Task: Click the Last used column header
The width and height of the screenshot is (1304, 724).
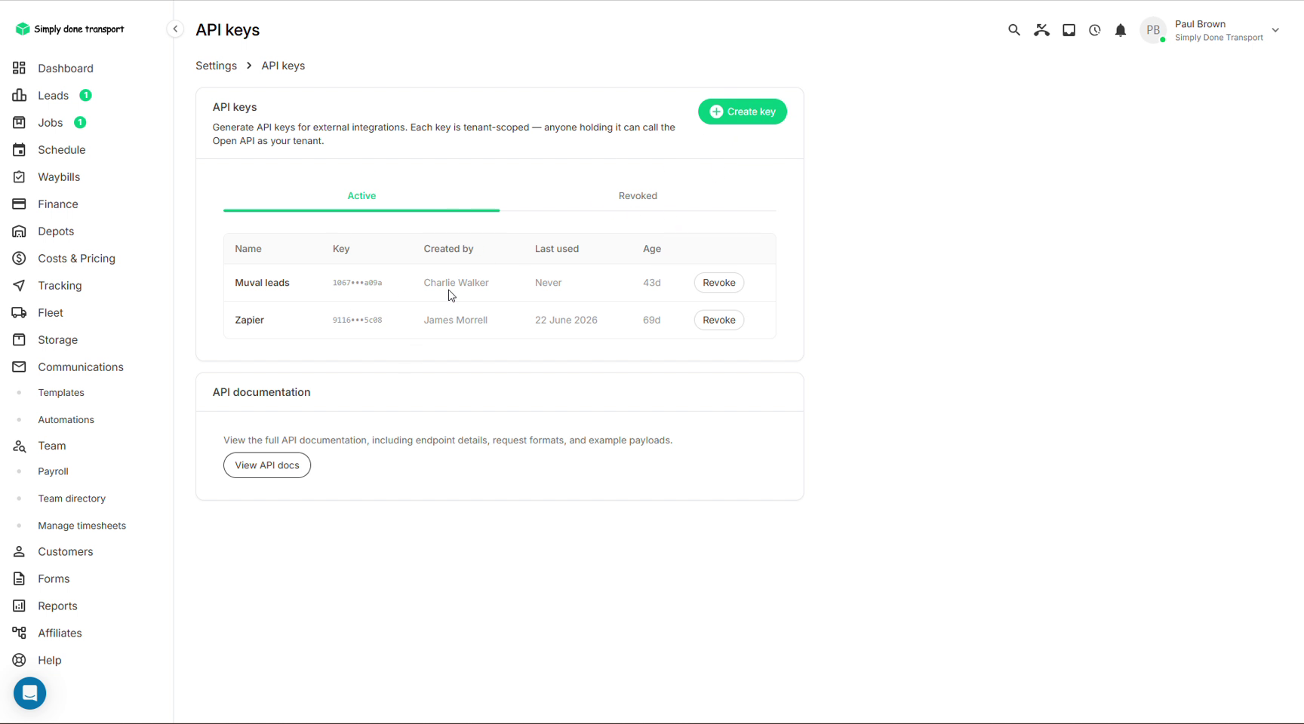Action: tap(557, 249)
